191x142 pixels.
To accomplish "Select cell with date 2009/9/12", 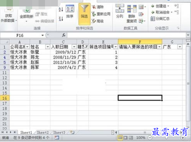I will pos(63,52).
